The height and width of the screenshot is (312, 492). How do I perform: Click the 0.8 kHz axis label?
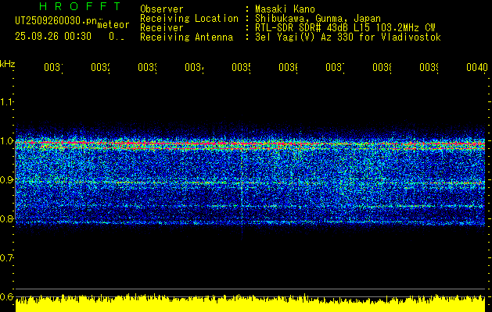click(x=6, y=218)
